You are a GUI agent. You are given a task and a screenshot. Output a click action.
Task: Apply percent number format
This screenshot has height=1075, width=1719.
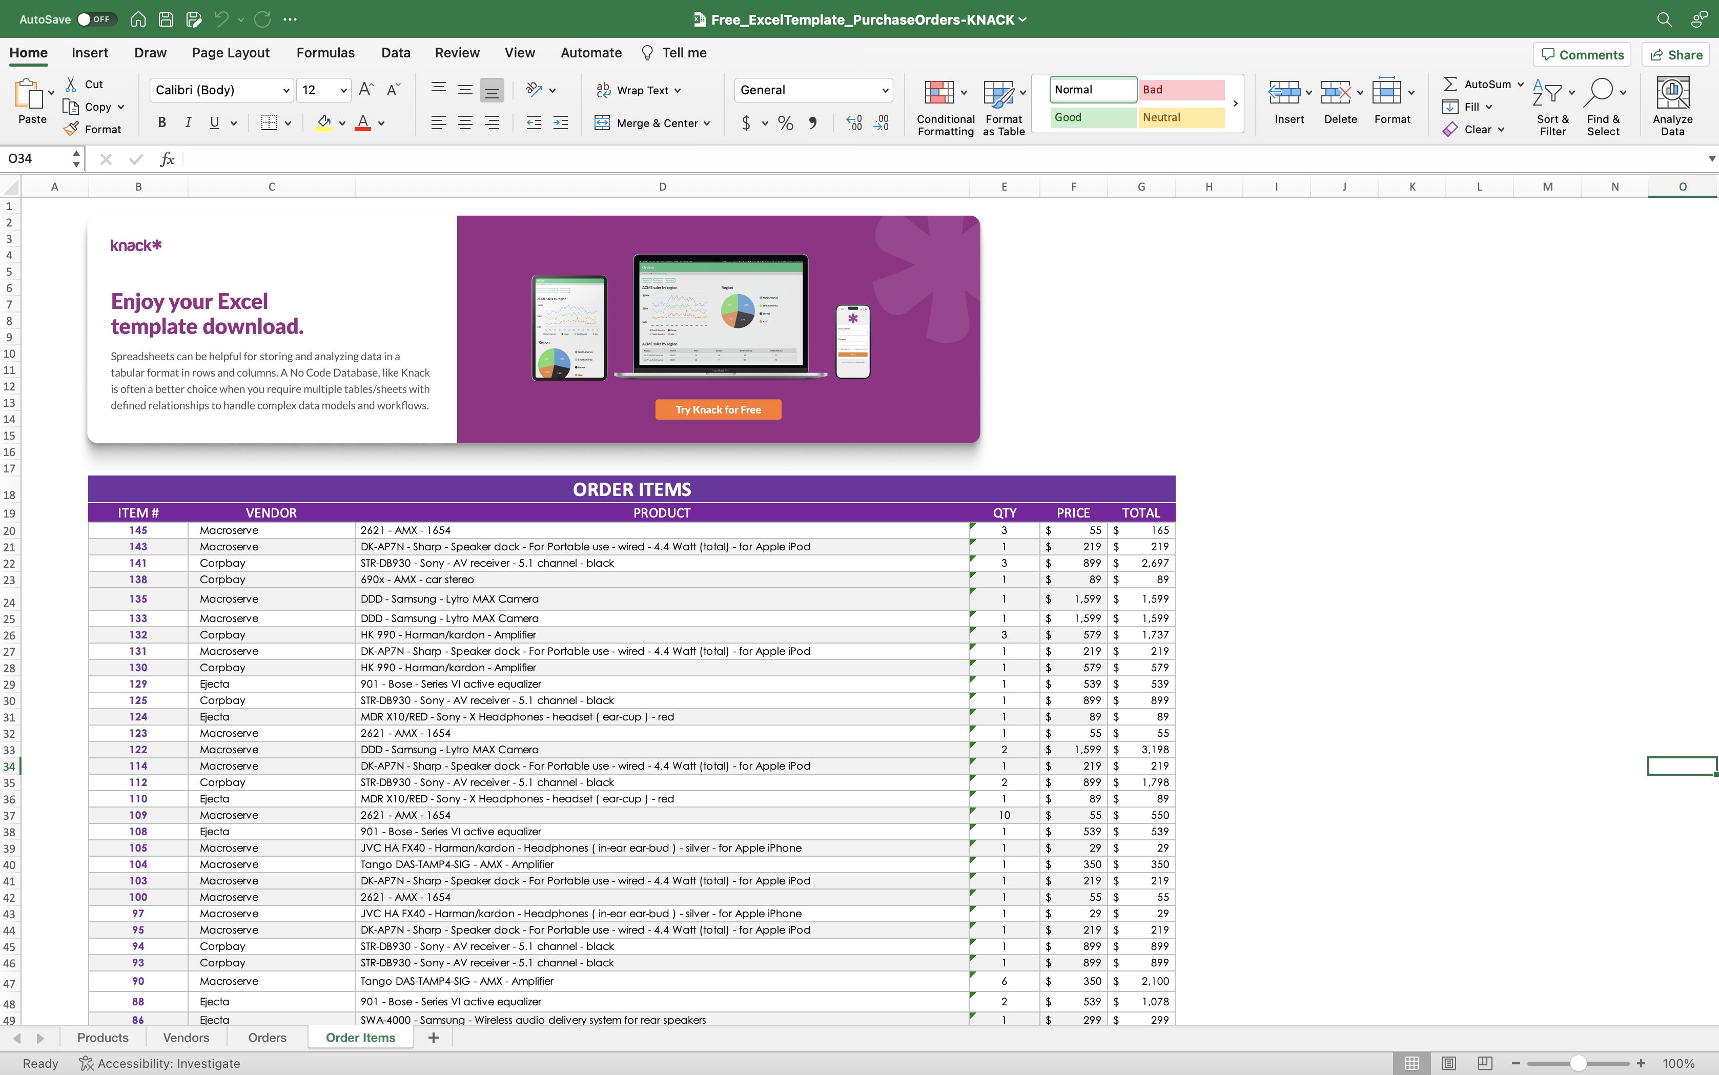tap(785, 122)
